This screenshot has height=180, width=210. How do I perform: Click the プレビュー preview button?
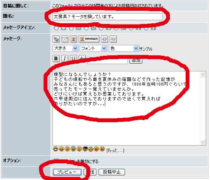67,172
